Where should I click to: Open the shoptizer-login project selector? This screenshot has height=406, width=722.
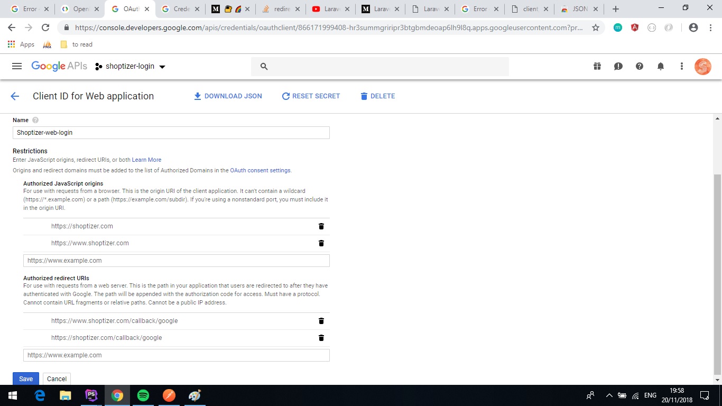pyautogui.click(x=130, y=67)
